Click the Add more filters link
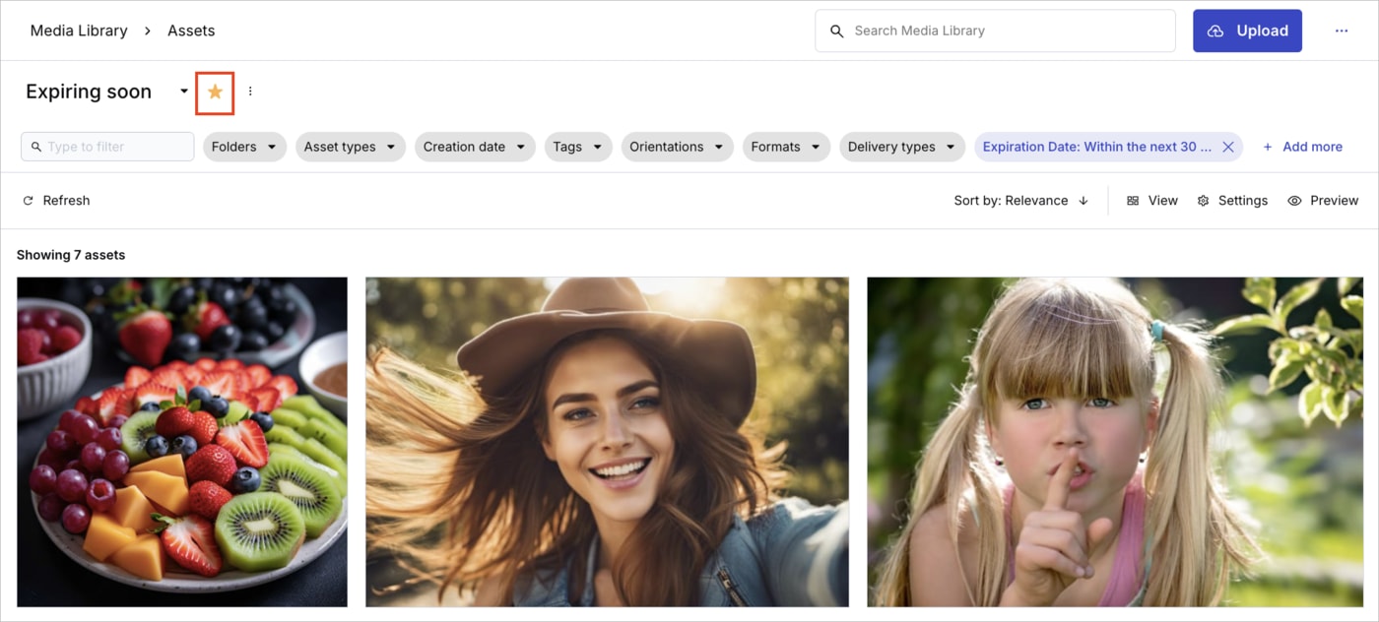This screenshot has height=622, width=1379. pyautogui.click(x=1303, y=146)
